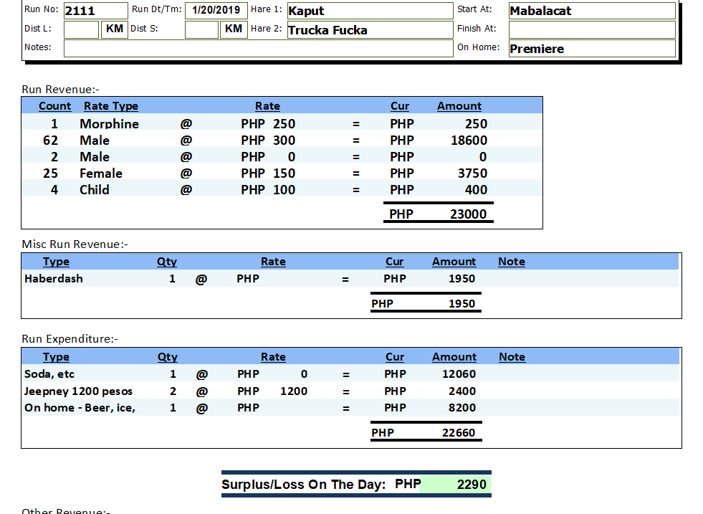Screen dimensions: 703x514
Task: Click the Note header in Misc Run Revenue
Action: [512, 262]
